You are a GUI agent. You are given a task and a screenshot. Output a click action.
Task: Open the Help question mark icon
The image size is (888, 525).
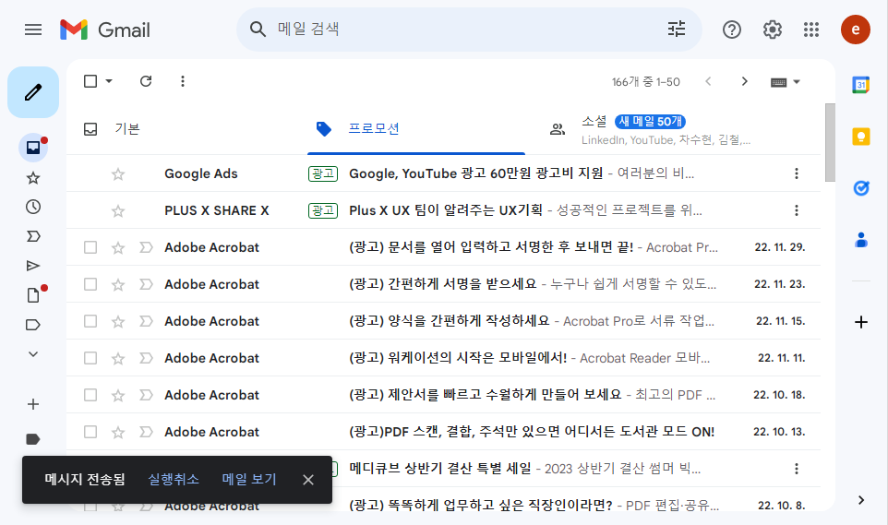coord(732,30)
